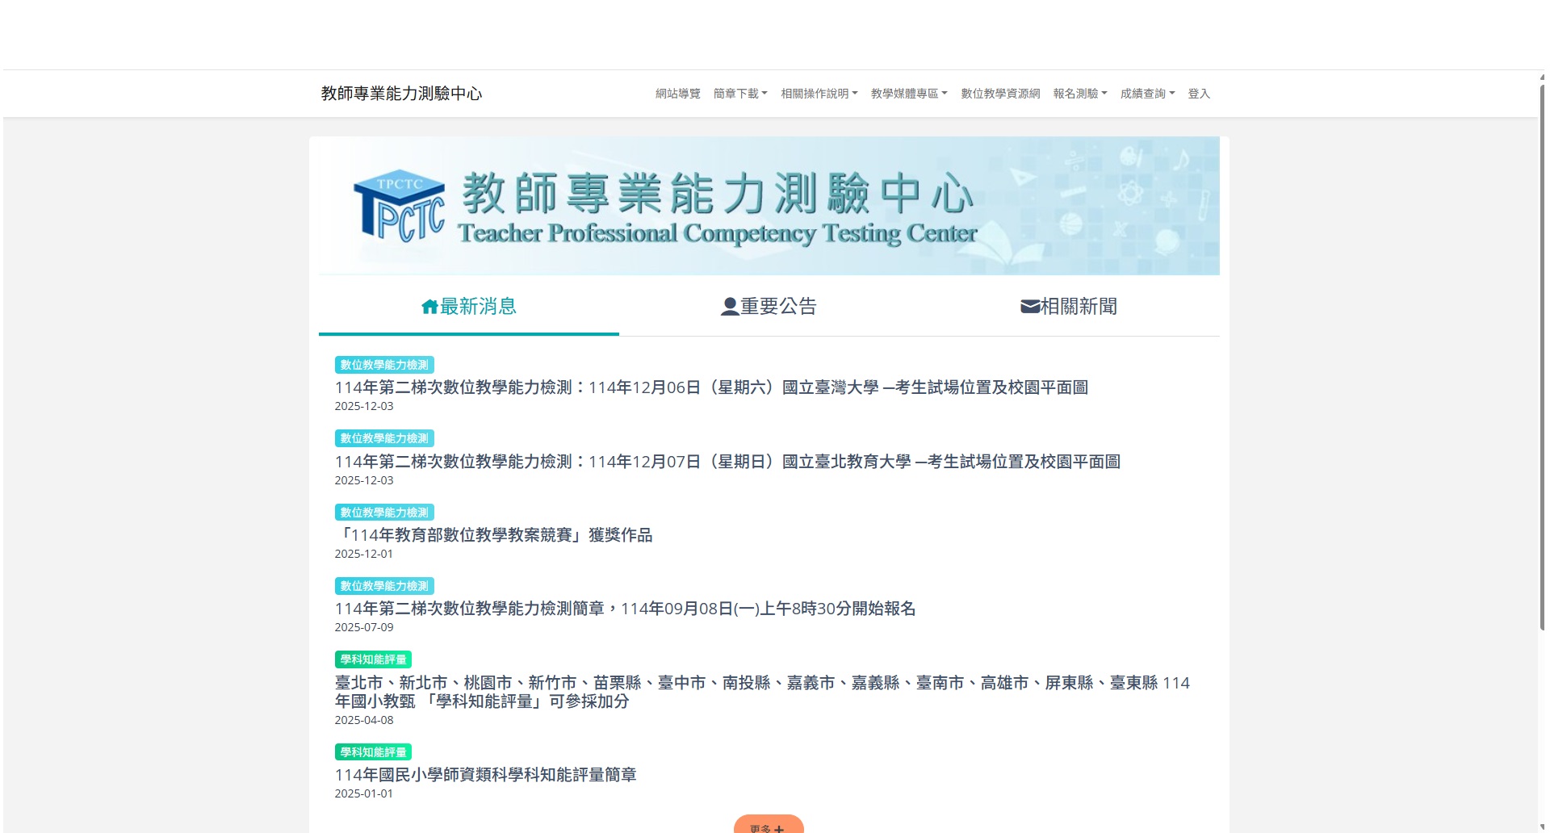The image size is (1550, 833).
Task: Click the green 學科知能評量 tag badge
Action: (x=374, y=659)
